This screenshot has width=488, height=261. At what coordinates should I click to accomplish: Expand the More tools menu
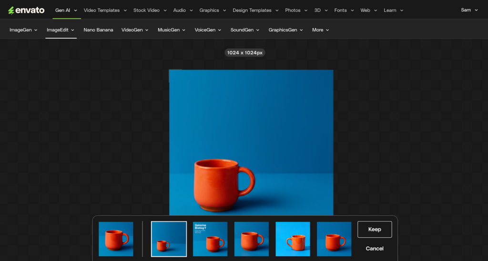coord(320,30)
